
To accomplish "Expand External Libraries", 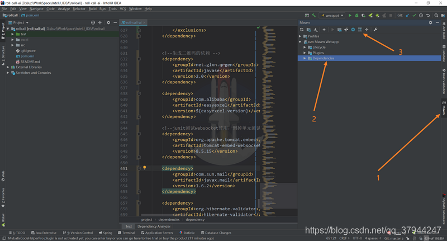I will coord(8,67).
